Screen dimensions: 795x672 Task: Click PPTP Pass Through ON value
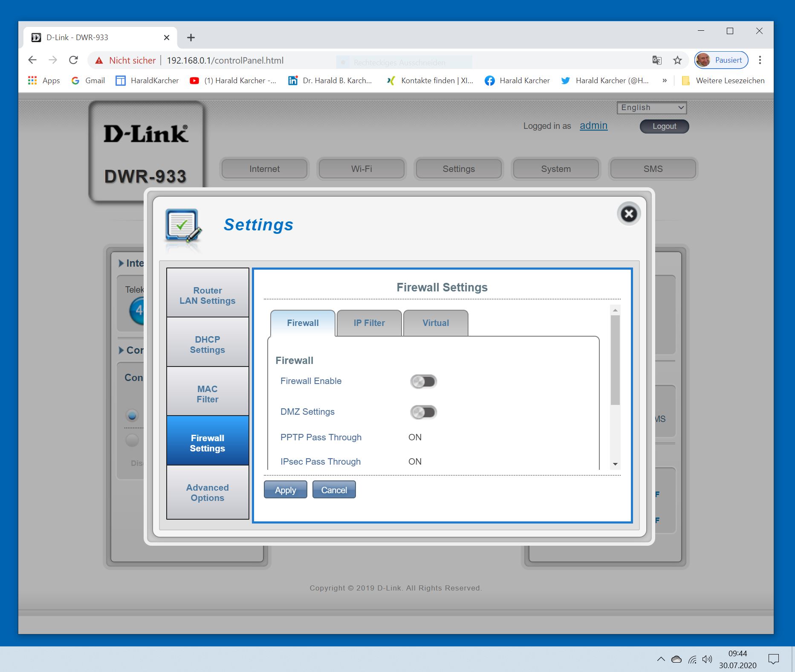(415, 437)
